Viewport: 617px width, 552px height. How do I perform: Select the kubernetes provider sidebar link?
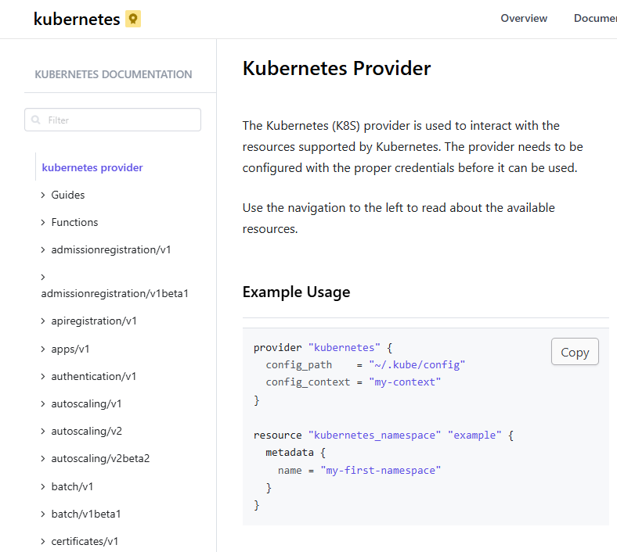coord(92,167)
